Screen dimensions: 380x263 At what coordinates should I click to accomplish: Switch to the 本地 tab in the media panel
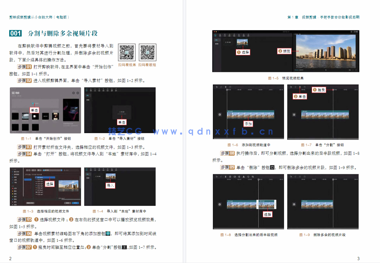tap(216, 40)
